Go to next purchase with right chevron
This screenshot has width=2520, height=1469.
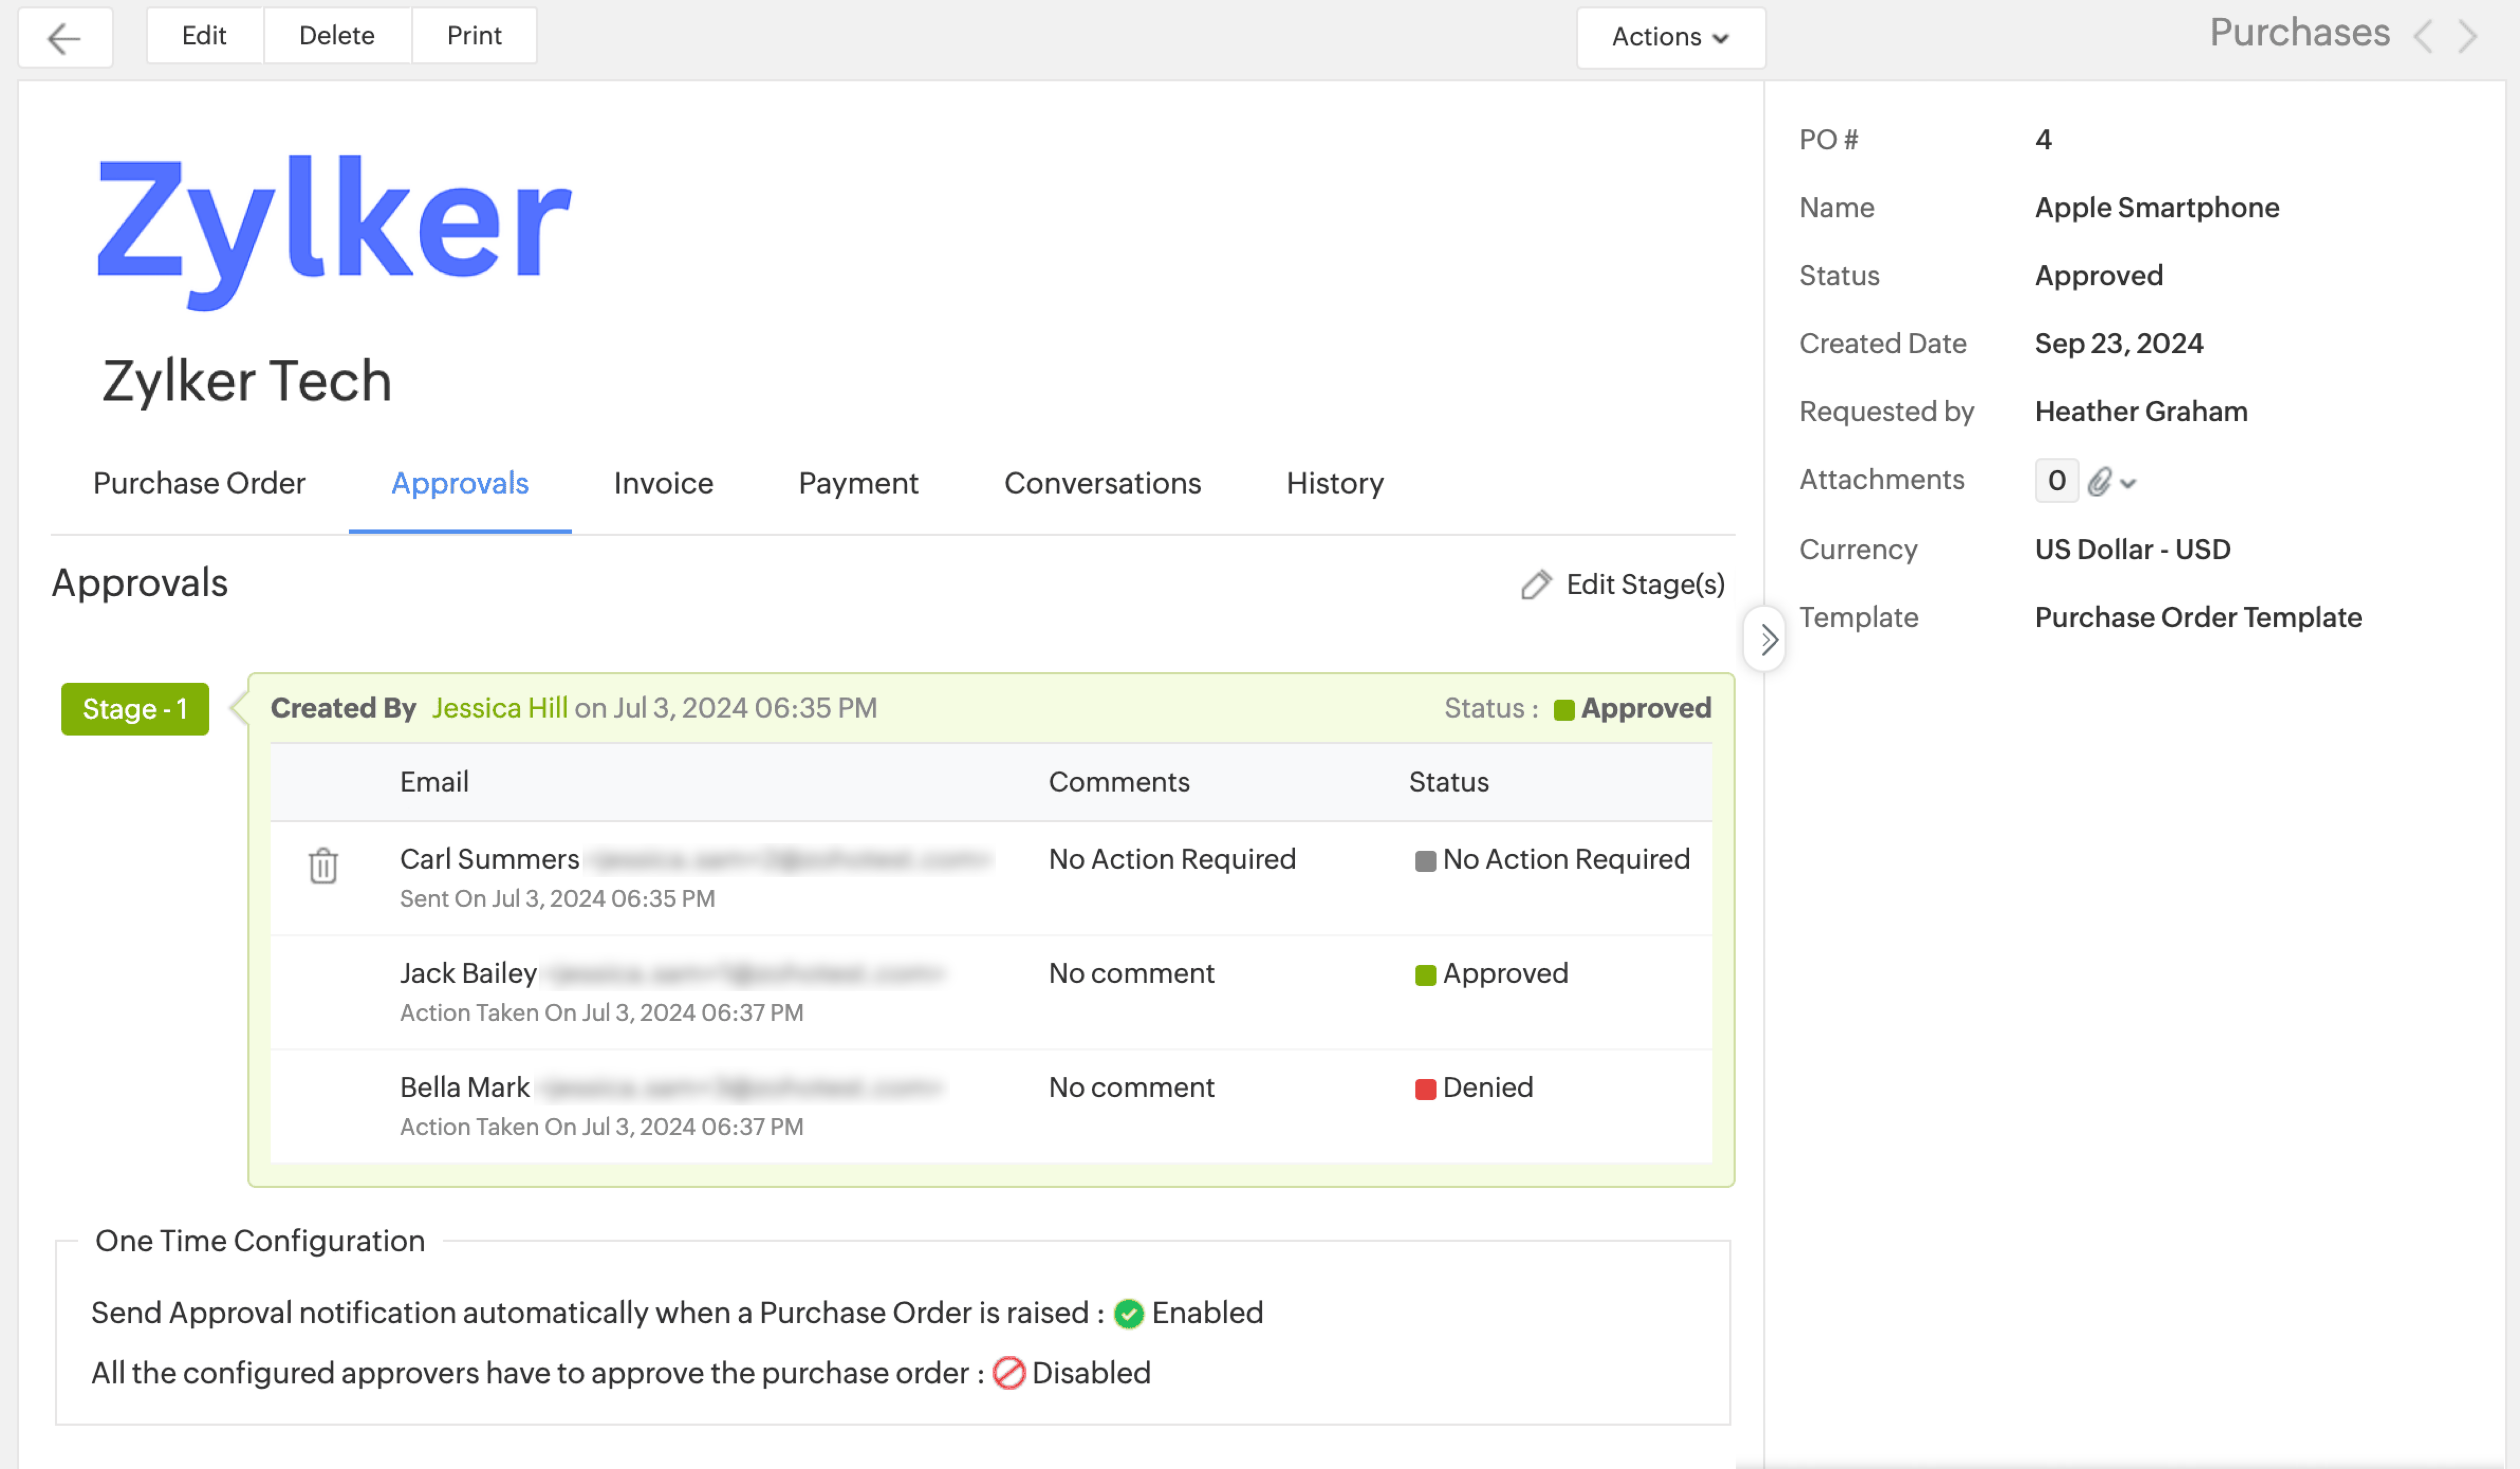[x=2468, y=37]
